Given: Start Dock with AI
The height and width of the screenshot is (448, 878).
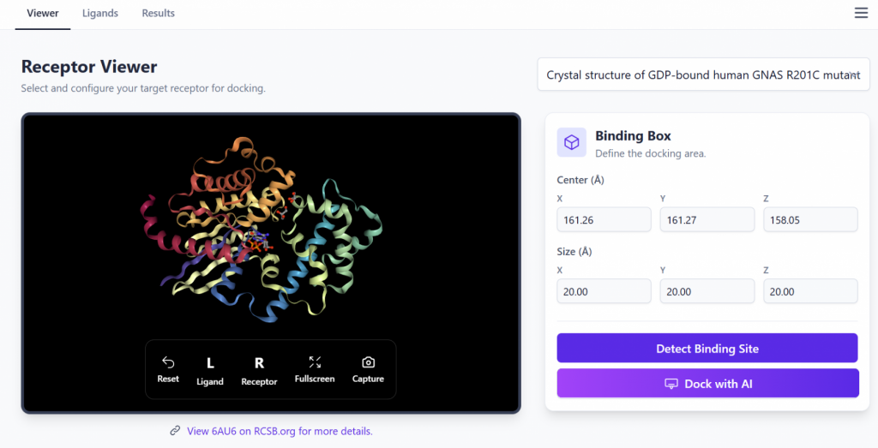Looking at the screenshot, I should (x=707, y=384).
